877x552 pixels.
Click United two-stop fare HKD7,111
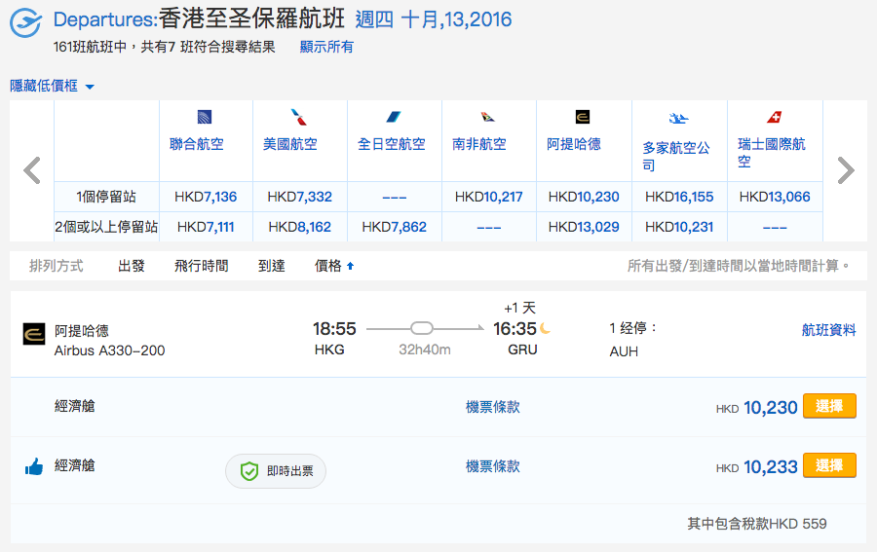pos(206,227)
